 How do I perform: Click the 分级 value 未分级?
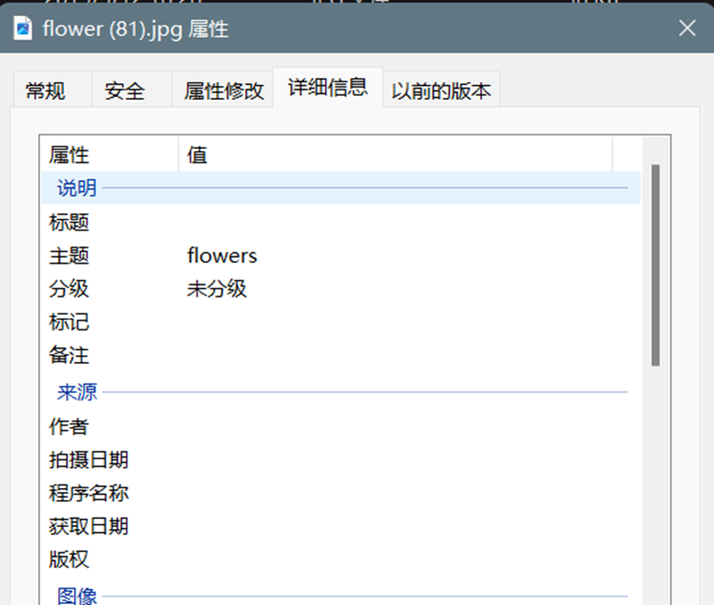pyautogui.click(x=217, y=288)
